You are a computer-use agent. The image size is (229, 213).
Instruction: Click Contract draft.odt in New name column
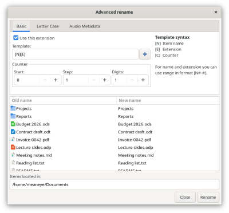pos(135,132)
